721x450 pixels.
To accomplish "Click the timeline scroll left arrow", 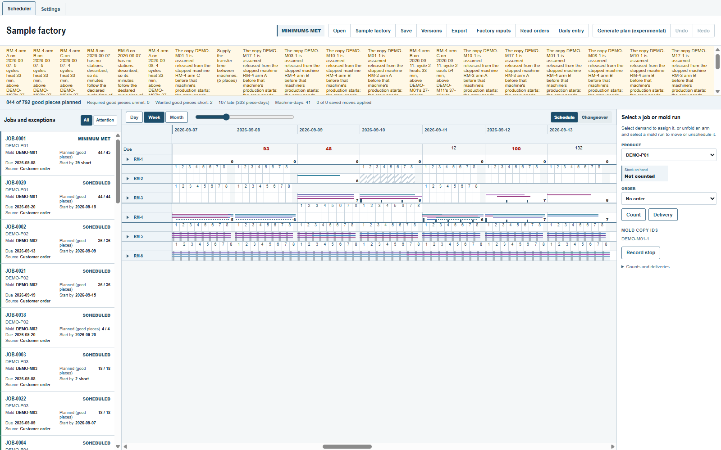I will click(x=125, y=446).
